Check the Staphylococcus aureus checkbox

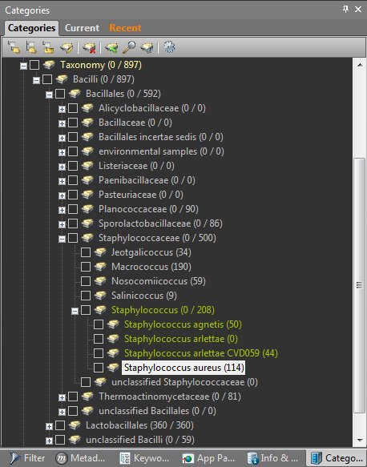point(99,368)
